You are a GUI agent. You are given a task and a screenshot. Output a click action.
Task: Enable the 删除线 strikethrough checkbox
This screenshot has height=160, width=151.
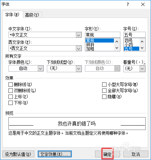[x=10, y=84]
